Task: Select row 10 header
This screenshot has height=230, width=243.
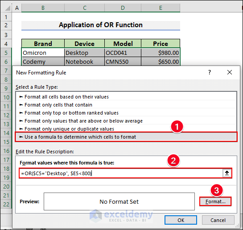Action: pyautogui.click(x=6, y=97)
